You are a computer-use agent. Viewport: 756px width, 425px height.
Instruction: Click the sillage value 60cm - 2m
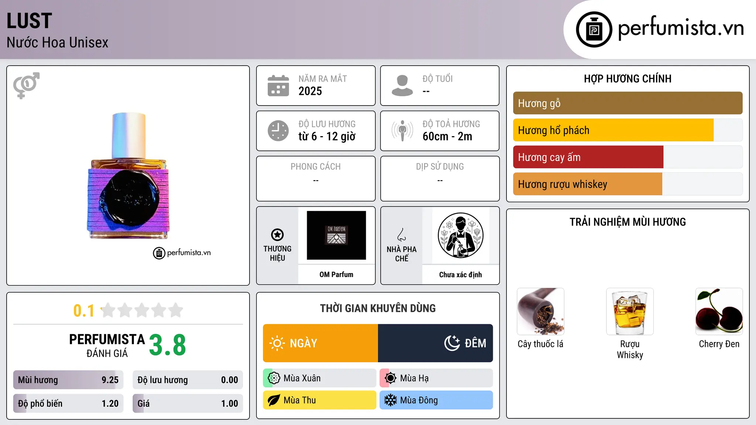[447, 137]
